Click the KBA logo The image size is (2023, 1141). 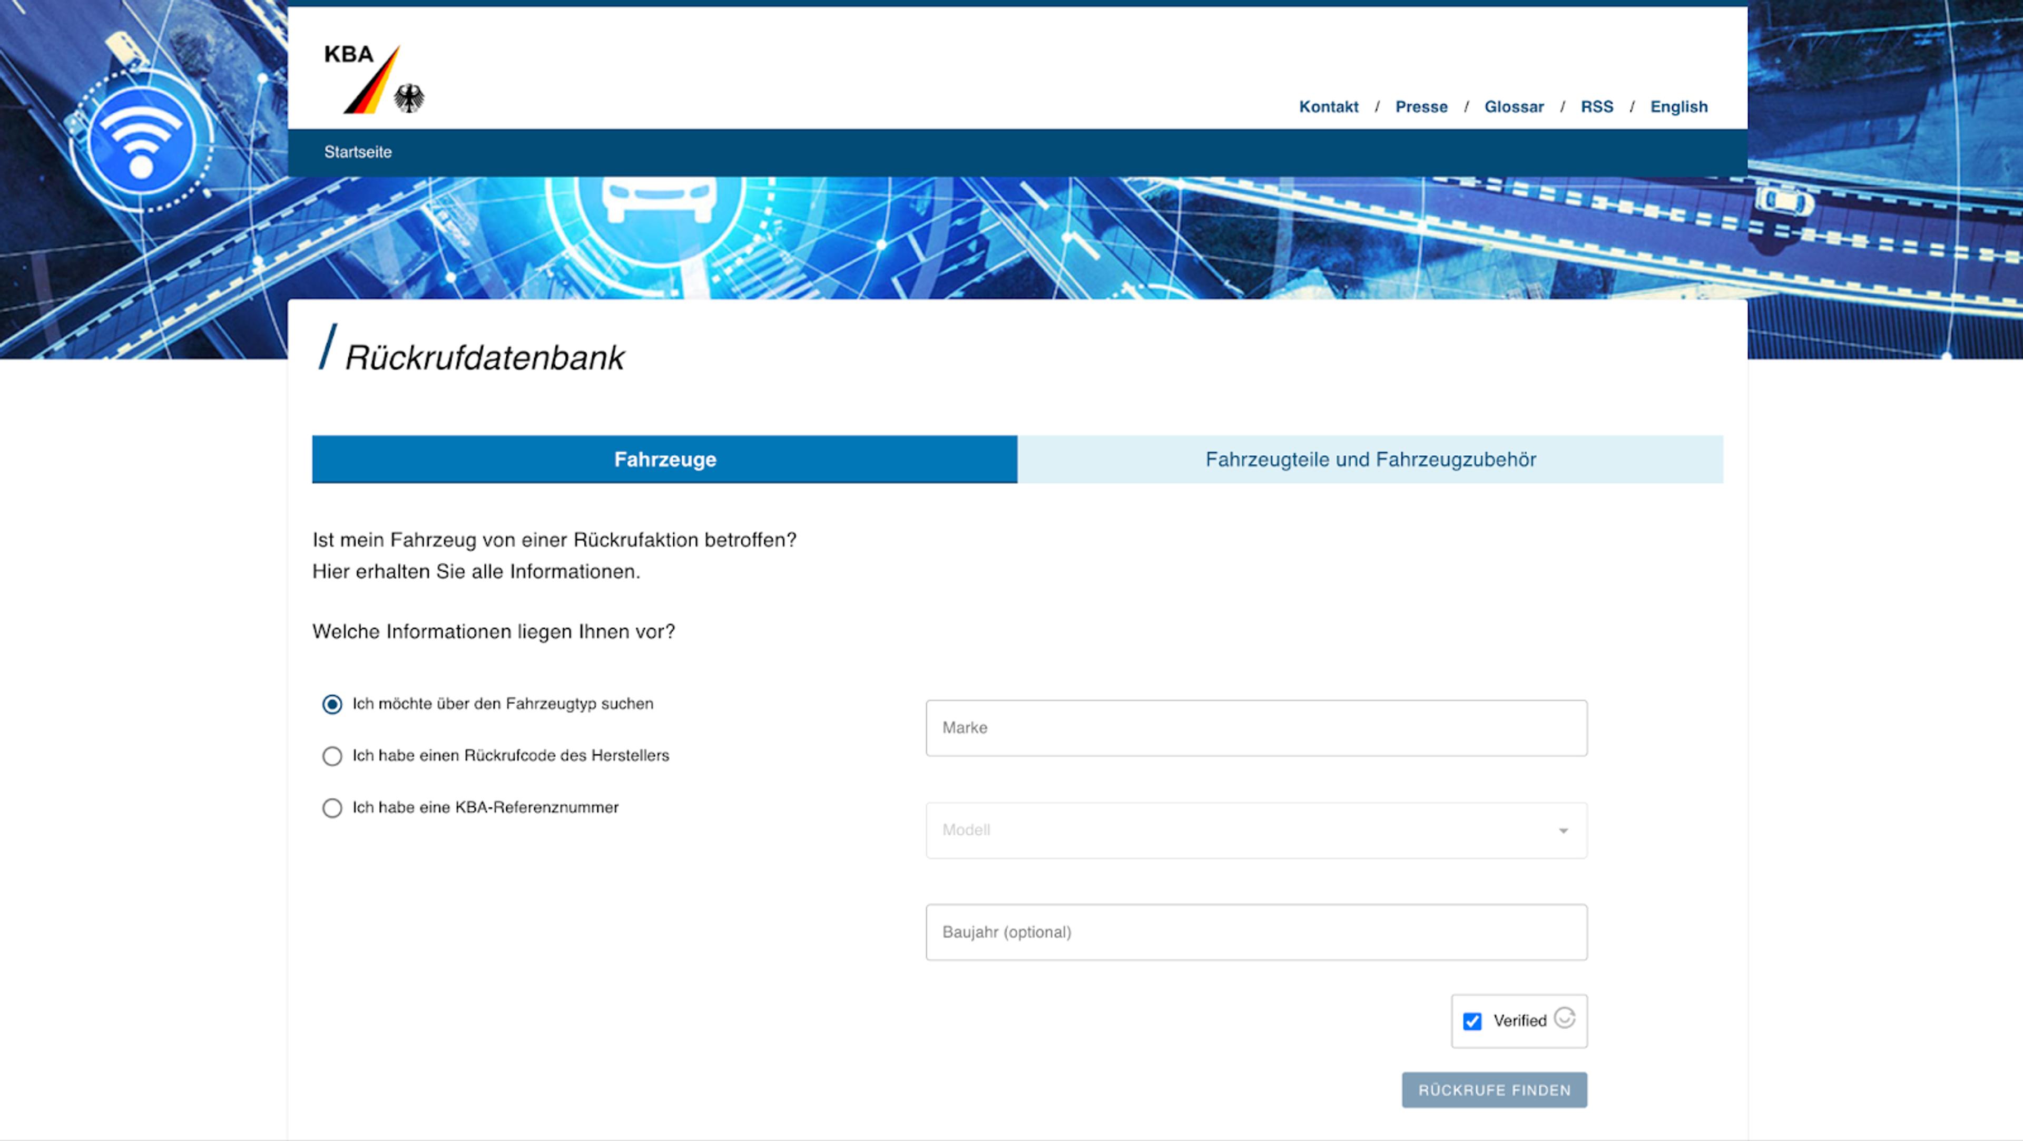pos(374,79)
